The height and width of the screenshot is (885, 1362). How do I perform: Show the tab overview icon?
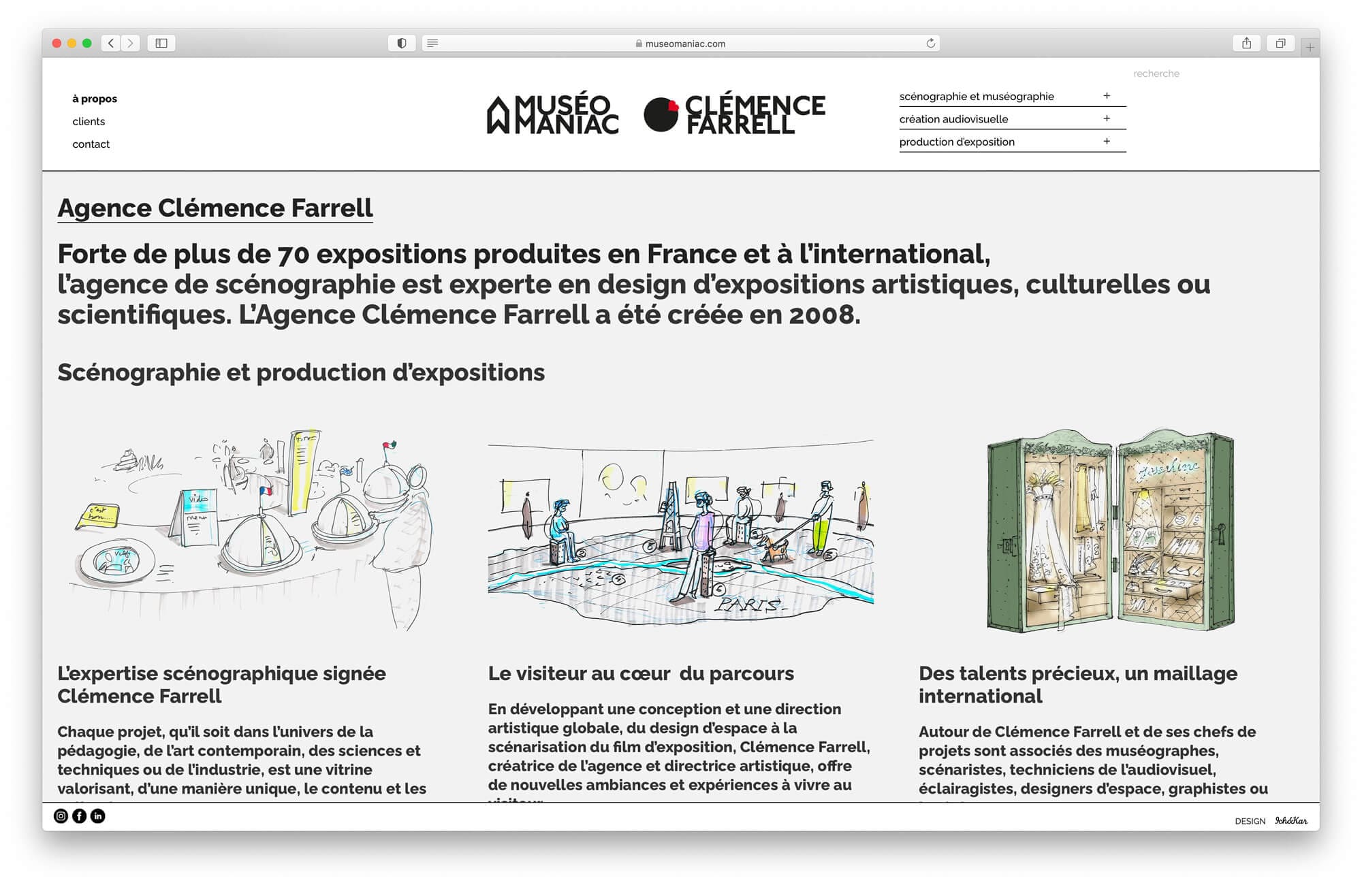click(x=1280, y=43)
